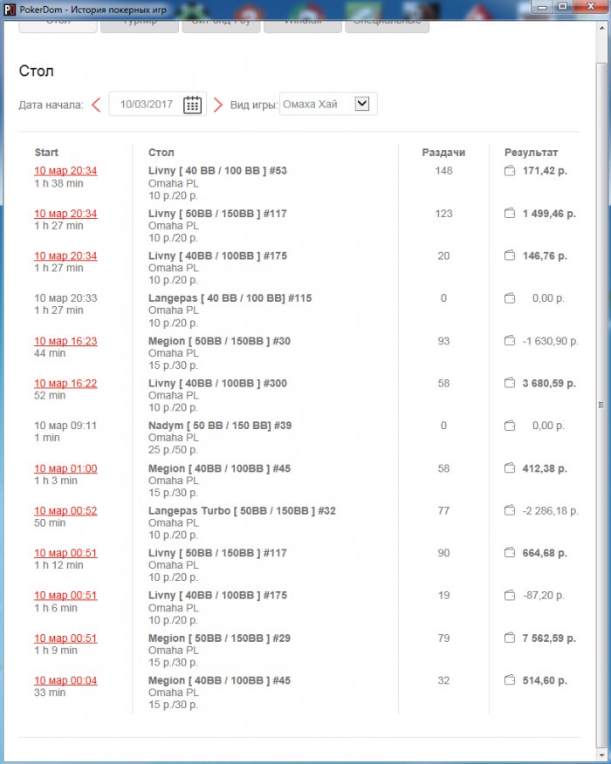This screenshot has height=764, width=611.
Task: Open hand history icon beside 3 680,59 р.
Action: coord(510,384)
